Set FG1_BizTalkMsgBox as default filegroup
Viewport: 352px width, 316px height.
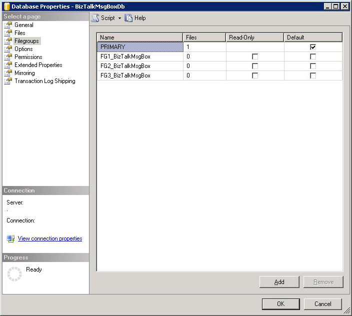(x=313, y=56)
